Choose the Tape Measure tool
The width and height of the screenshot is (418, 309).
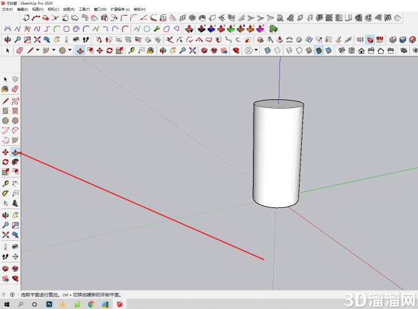pyautogui.click(x=5, y=184)
